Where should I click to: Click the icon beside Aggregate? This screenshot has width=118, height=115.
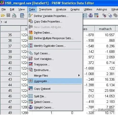click(31, 81)
